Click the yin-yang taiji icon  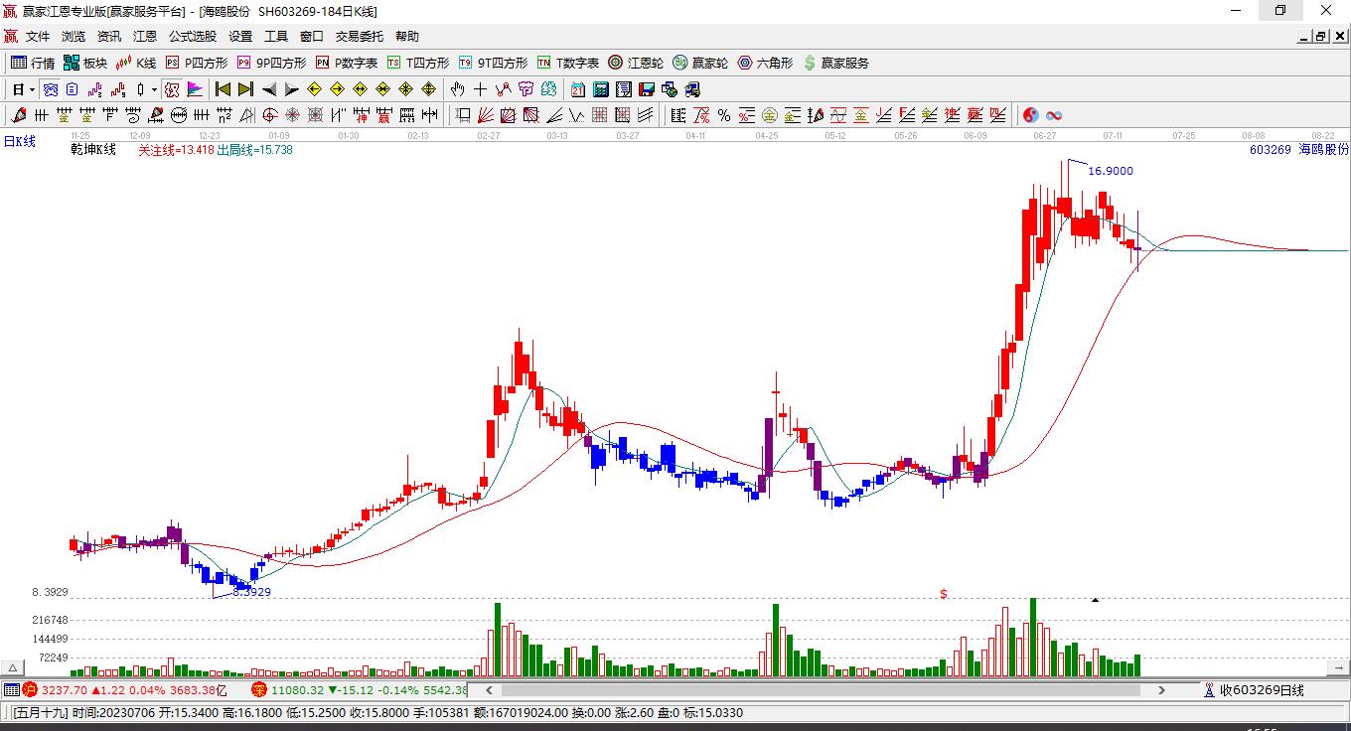click(x=1031, y=115)
